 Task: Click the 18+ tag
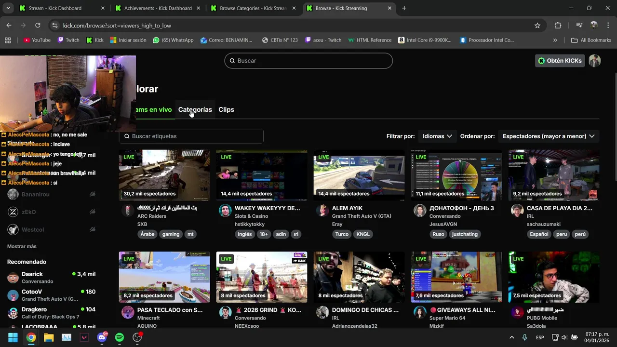click(x=264, y=234)
